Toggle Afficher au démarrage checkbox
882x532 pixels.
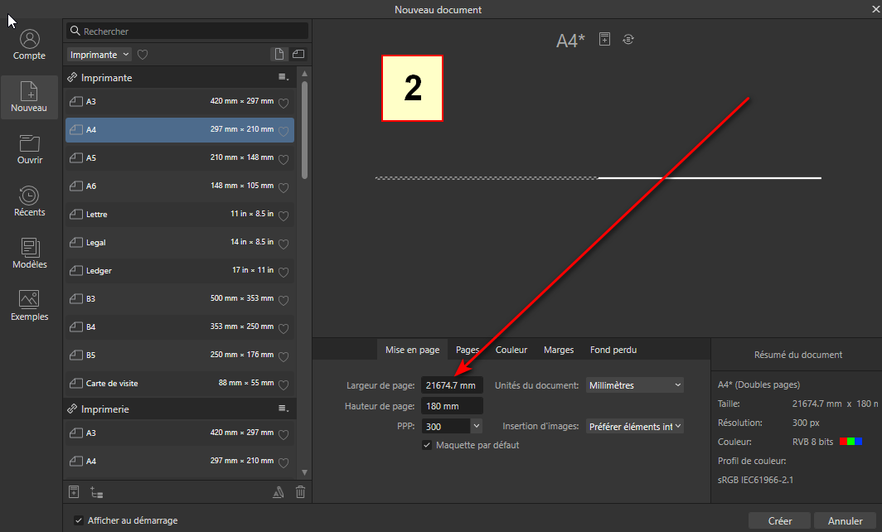[x=79, y=520]
